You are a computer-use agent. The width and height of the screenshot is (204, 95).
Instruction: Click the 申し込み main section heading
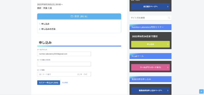pyautogui.click(x=45, y=43)
